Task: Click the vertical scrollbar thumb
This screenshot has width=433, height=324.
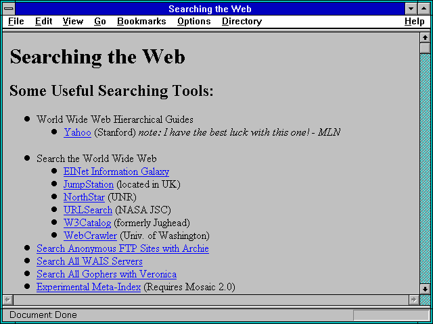Action: [x=425, y=48]
